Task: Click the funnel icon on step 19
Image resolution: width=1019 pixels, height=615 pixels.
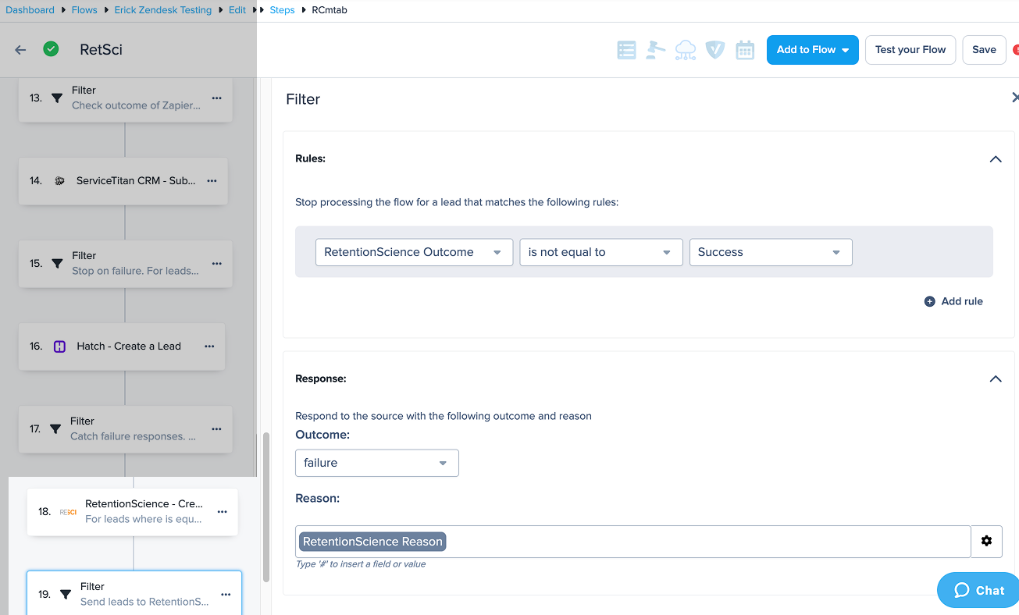Action: (x=66, y=595)
